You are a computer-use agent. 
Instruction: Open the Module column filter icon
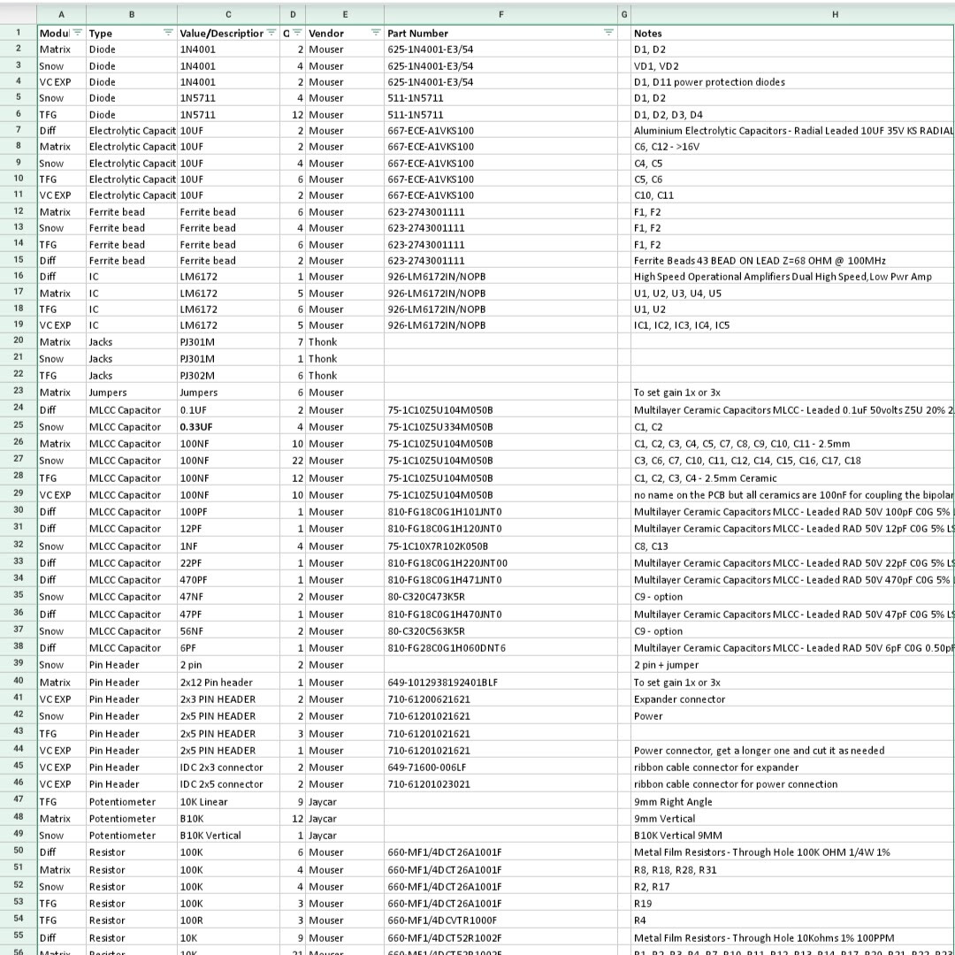[x=77, y=33]
